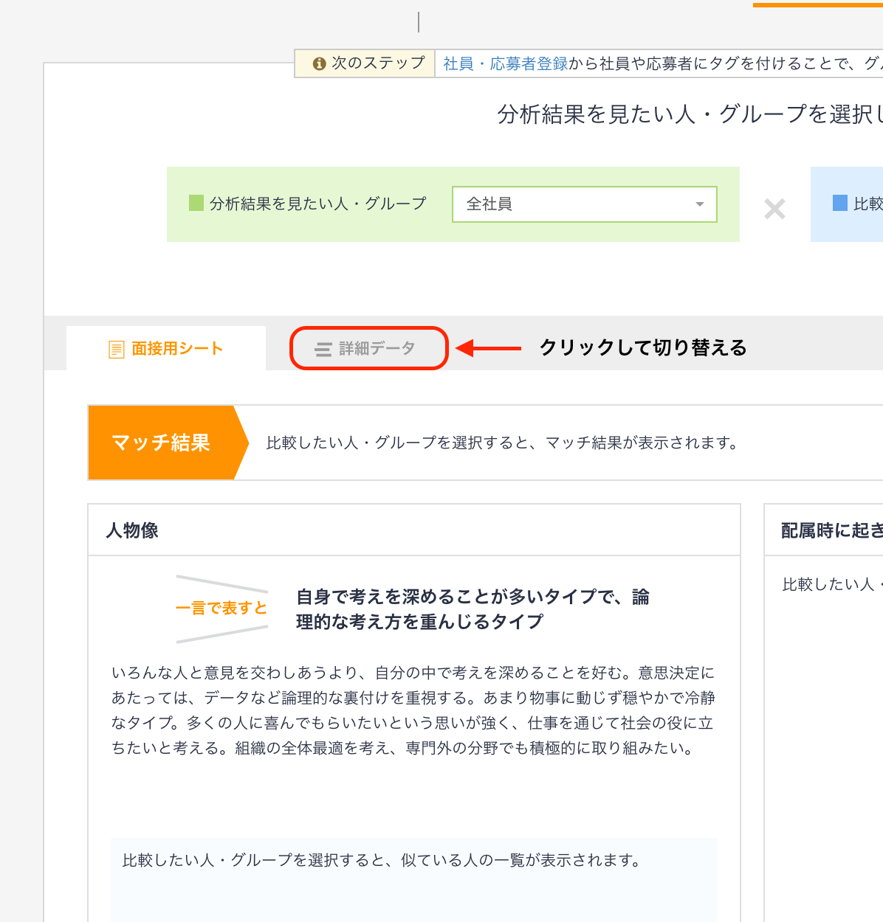Click the 人物像 panel header
Screen dimensions: 883x922
[x=131, y=530]
